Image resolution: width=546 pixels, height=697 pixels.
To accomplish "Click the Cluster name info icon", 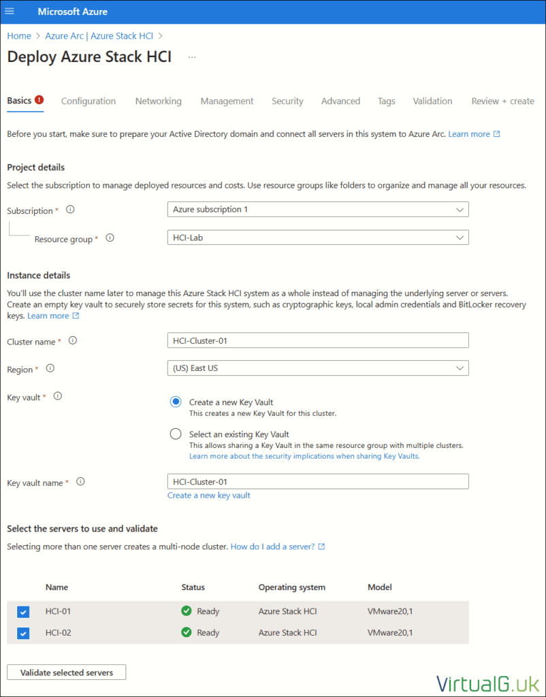I will (73, 340).
